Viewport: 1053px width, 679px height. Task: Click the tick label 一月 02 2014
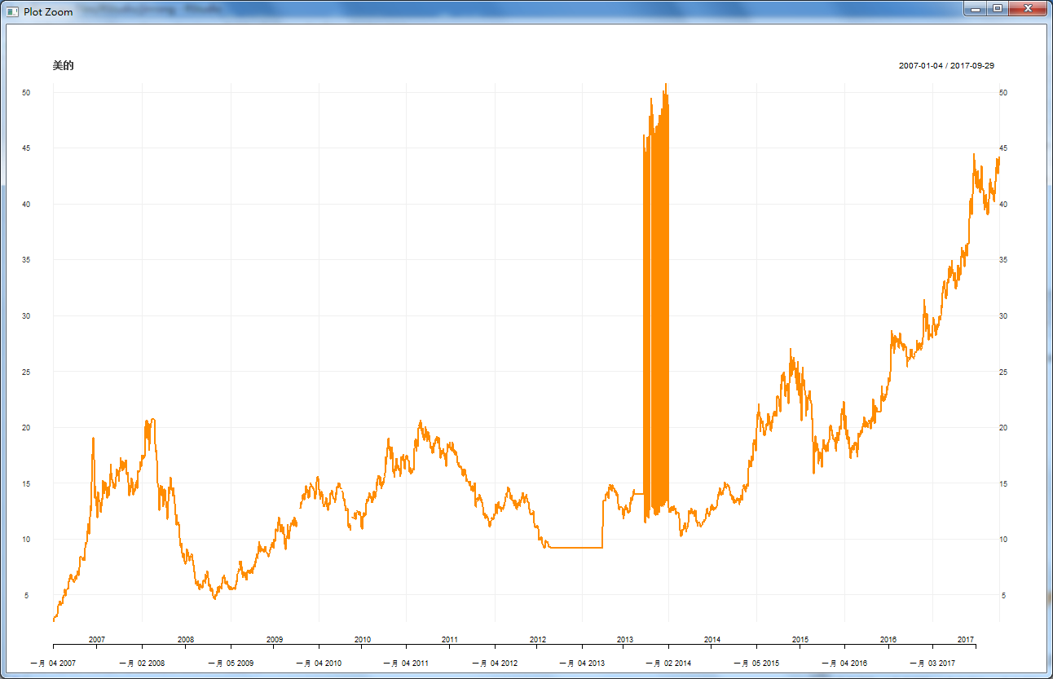pos(668,664)
